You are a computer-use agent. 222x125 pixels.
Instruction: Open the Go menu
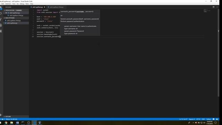18,4
